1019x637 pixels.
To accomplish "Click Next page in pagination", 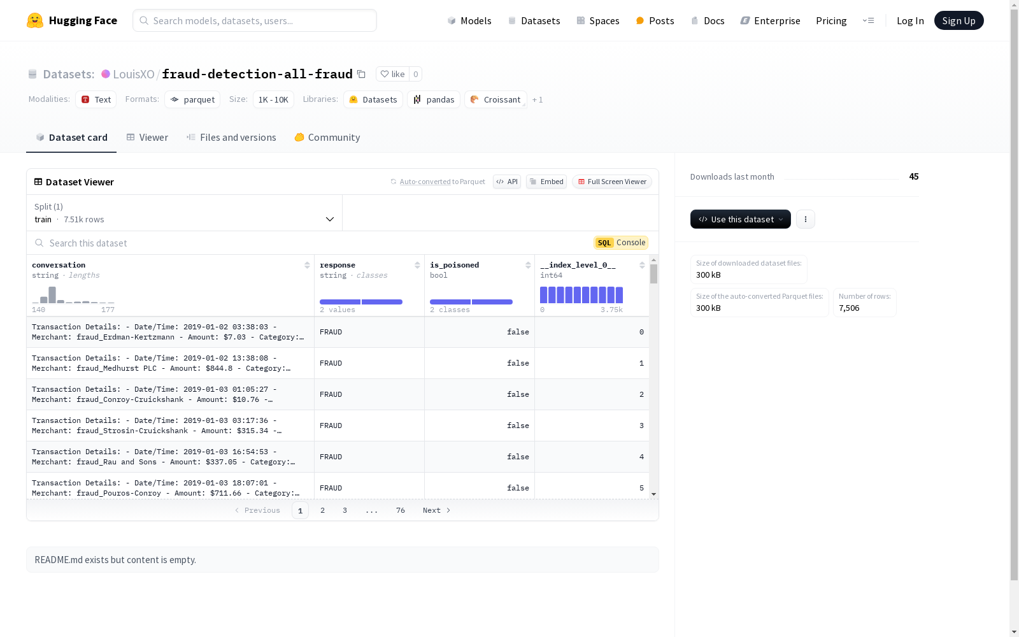I will click(x=437, y=510).
